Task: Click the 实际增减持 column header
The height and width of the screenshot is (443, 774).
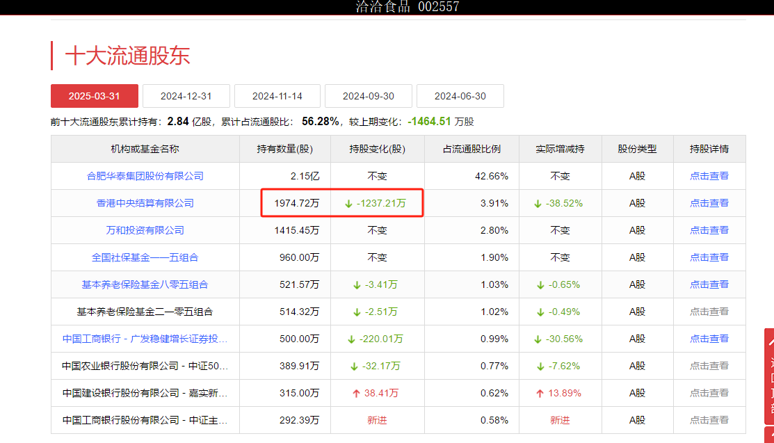Action: coord(561,149)
